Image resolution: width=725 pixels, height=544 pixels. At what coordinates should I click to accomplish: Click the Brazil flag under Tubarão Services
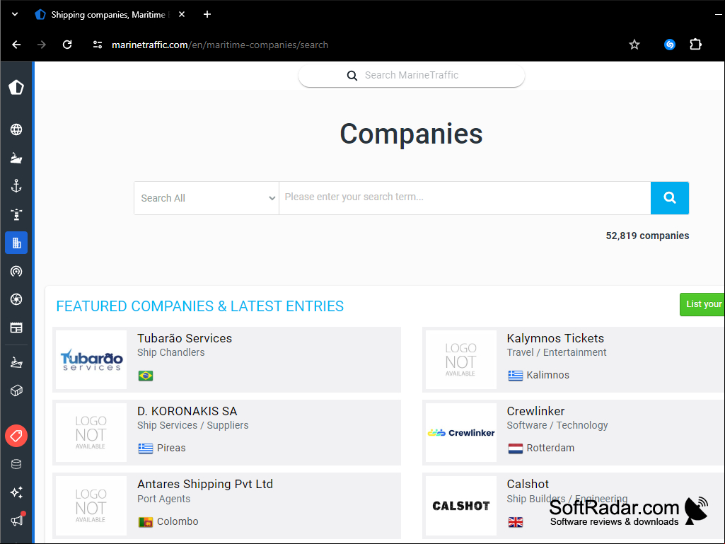pos(146,376)
